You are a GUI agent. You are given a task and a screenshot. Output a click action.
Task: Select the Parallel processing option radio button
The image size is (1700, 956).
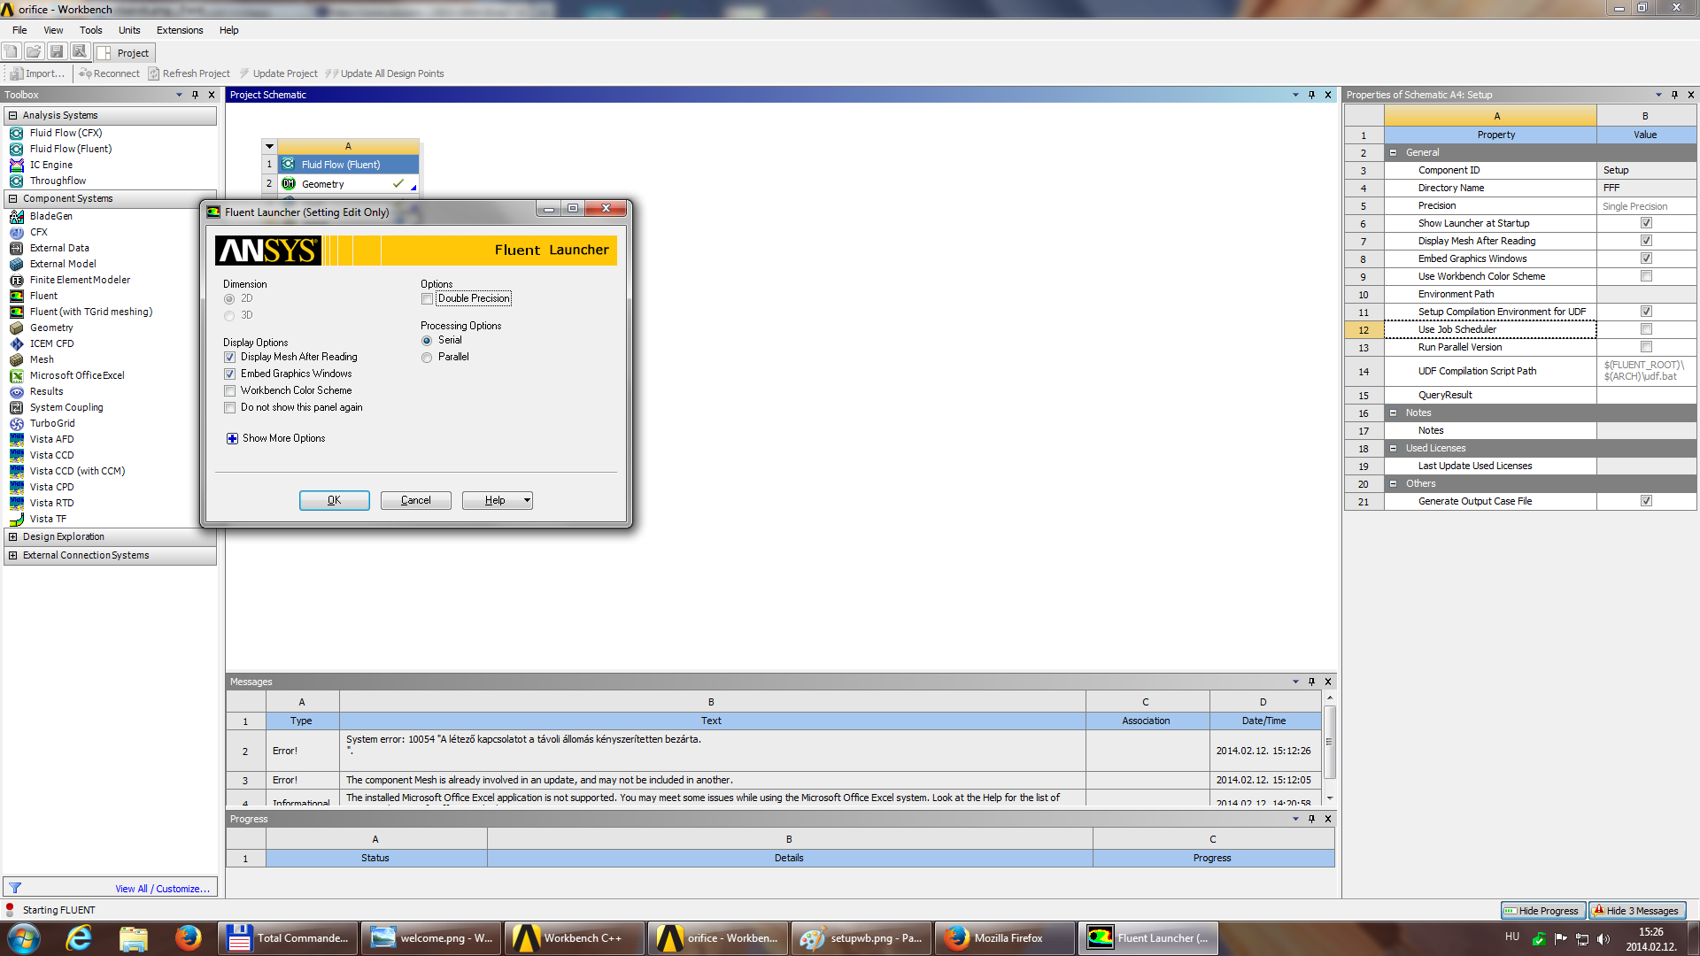(426, 356)
